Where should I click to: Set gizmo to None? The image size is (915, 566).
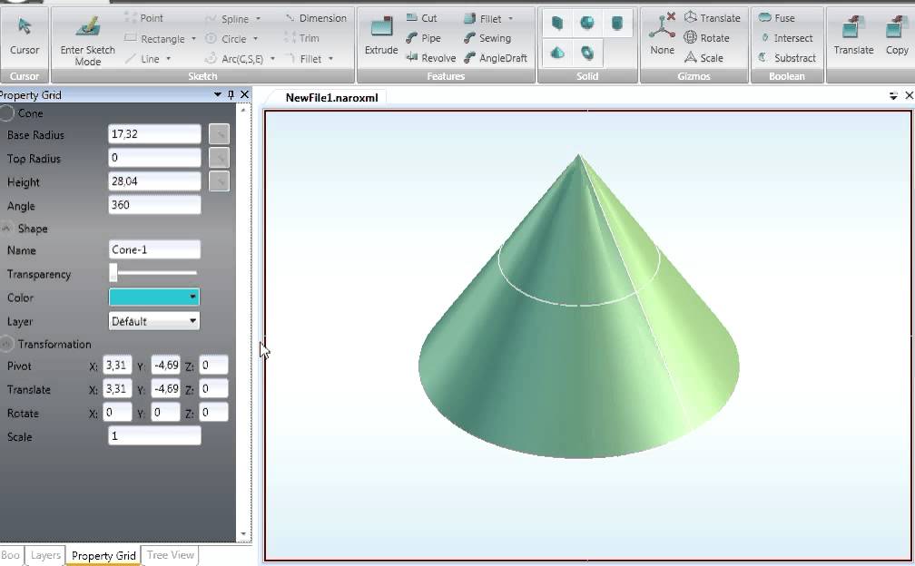(x=663, y=35)
